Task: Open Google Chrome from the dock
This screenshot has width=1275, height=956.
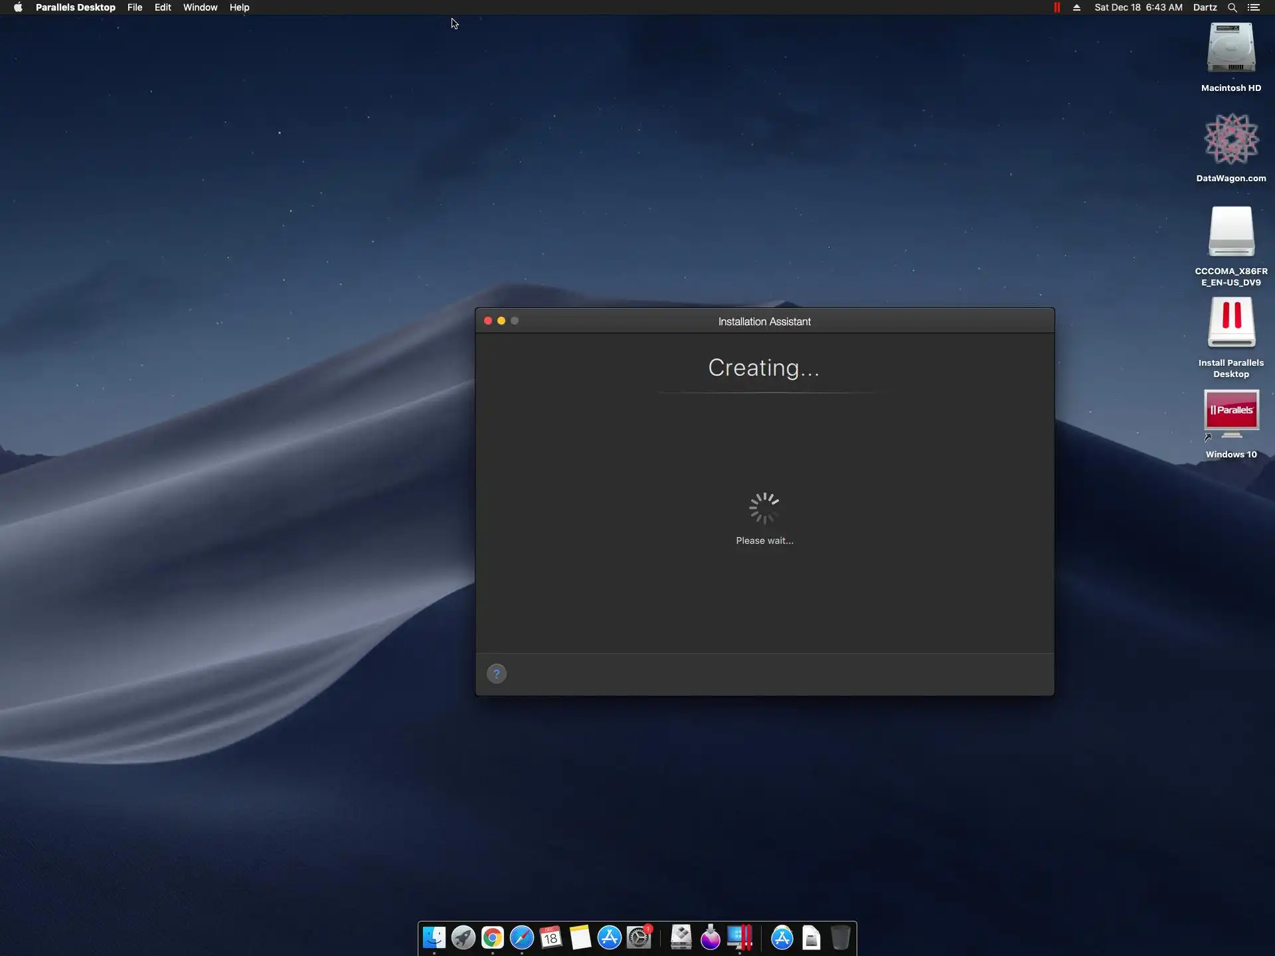Action: click(492, 937)
